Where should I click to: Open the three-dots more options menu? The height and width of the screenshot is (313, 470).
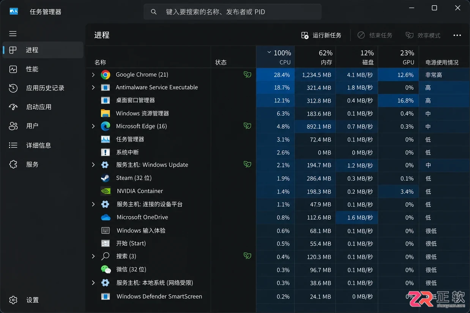(457, 35)
